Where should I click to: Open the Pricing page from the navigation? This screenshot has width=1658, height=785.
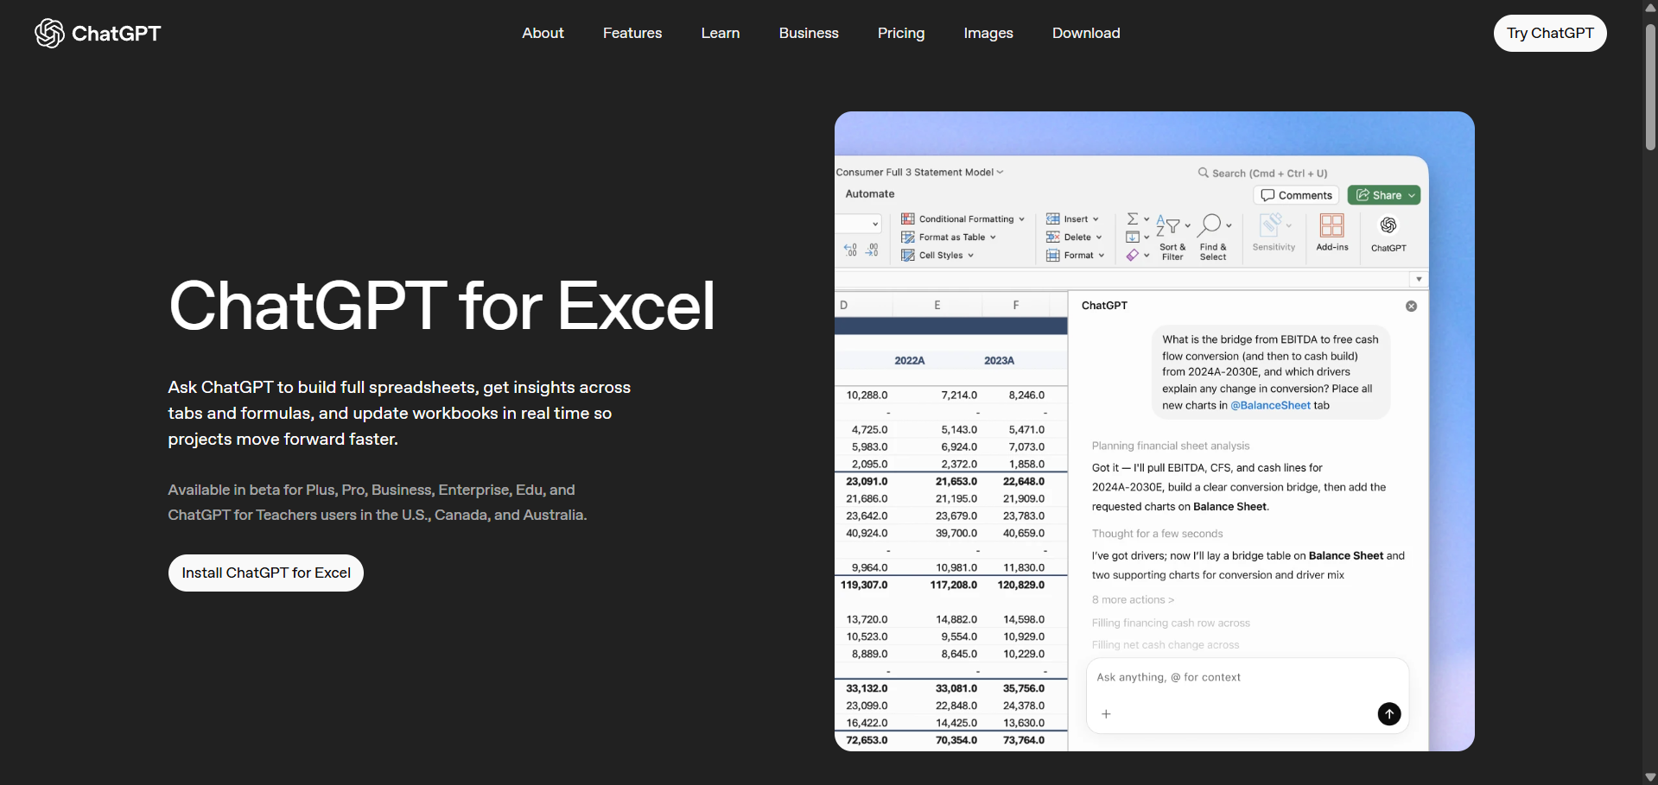coord(900,33)
